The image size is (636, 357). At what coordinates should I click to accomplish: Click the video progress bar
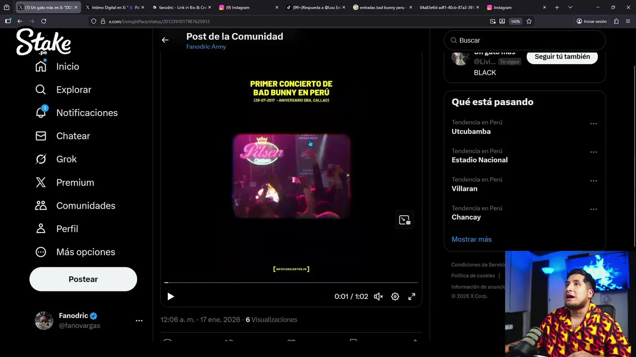[x=291, y=283]
